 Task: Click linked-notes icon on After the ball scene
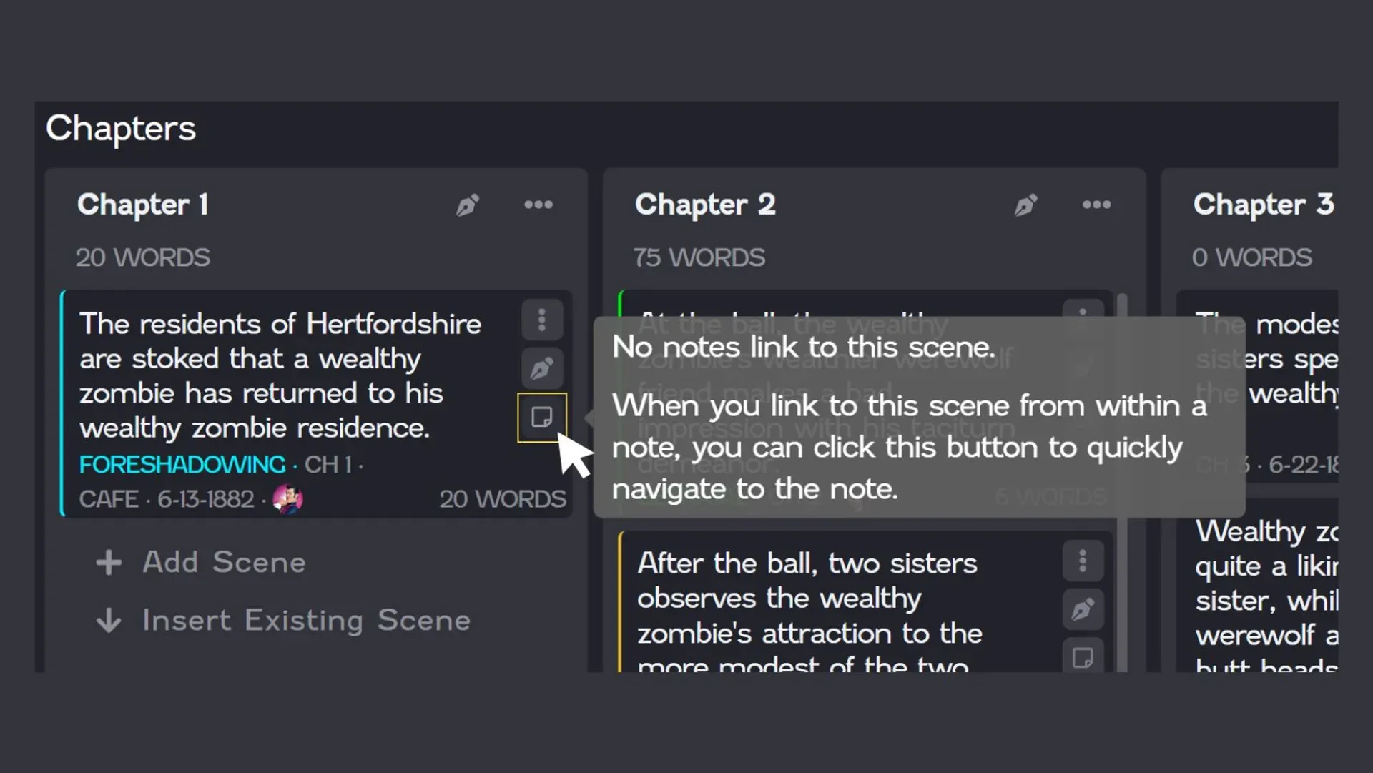1083,657
